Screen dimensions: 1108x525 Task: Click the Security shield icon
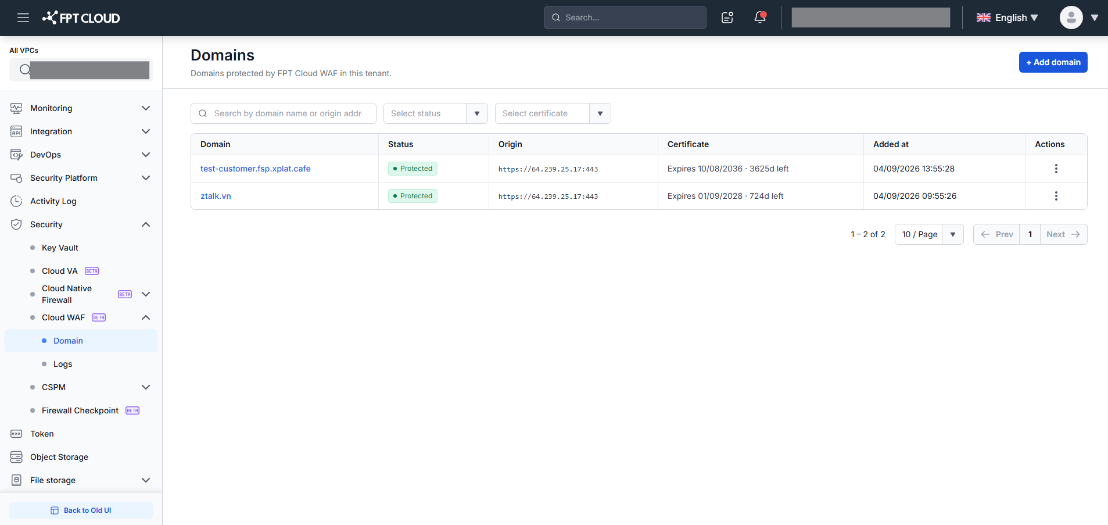pos(16,224)
